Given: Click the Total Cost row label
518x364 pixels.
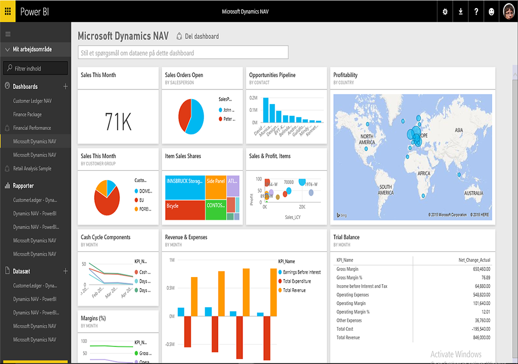Looking at the screenshot, I should tap(344, 329).
